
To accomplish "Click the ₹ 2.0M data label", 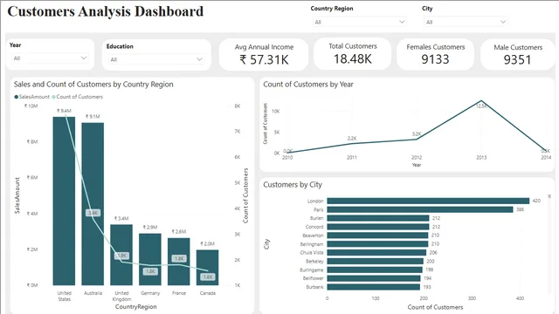I will (208, 244).
